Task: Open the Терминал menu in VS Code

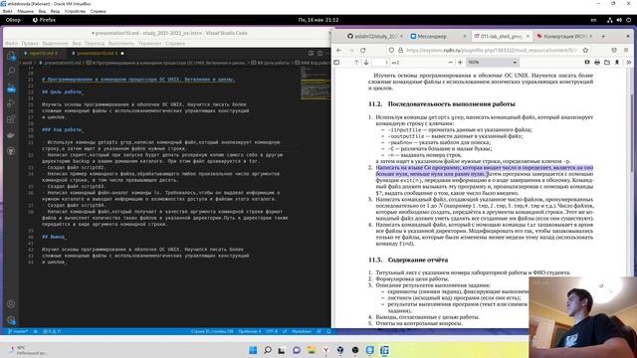Action: [149, 43]
